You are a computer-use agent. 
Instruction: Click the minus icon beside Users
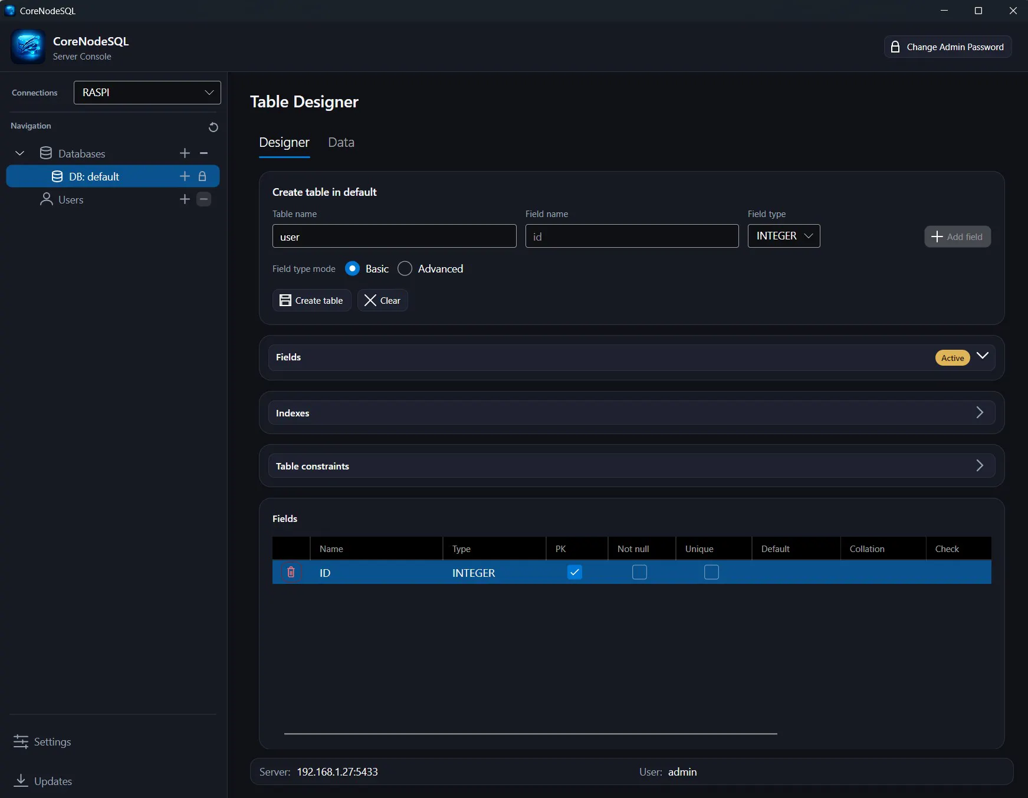click(203, 199)
